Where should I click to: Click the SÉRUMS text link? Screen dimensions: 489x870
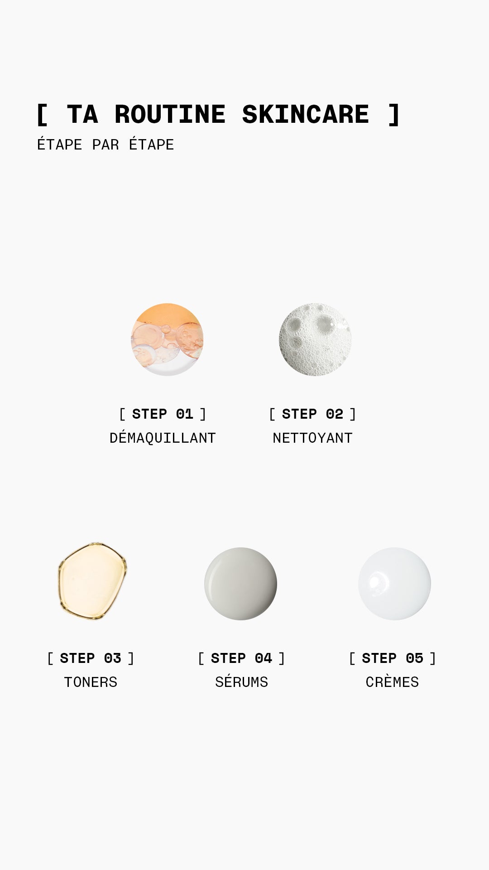[241, 681]
